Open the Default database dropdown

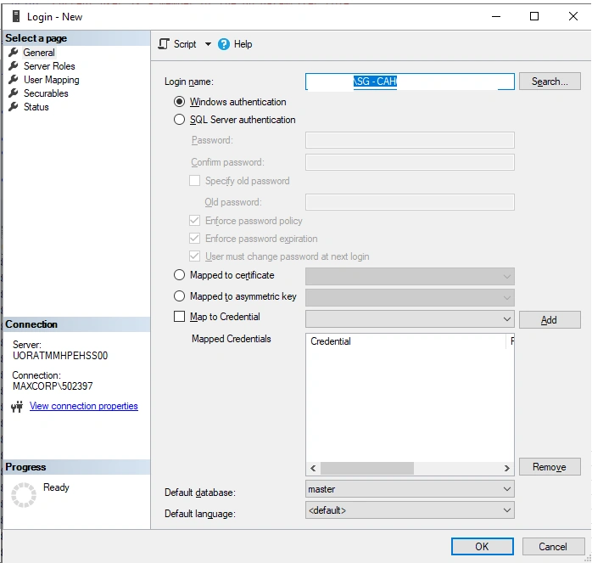[410, 489]
